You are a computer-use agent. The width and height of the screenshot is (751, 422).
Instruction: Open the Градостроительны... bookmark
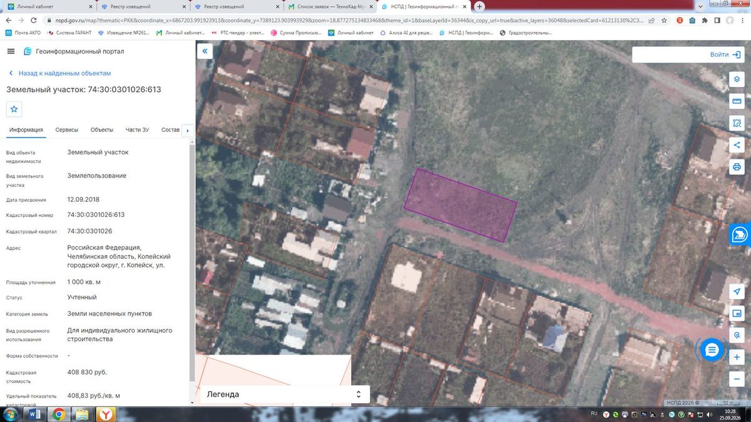click(526, 33)
